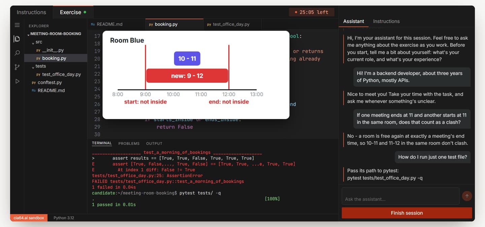Click the cla64.ai sandbox status bar item
Viewport: 485px width, 227px height.
29,218
